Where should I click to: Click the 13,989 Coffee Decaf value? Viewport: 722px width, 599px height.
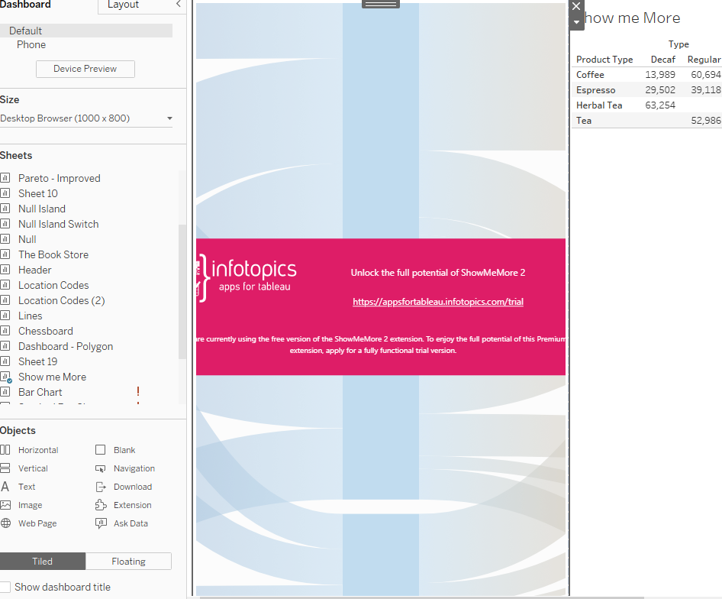[x=660, y=74]
